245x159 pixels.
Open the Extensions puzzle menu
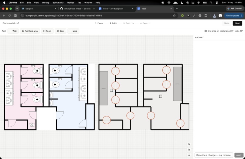pyautogui.click(x=206, y=16)
